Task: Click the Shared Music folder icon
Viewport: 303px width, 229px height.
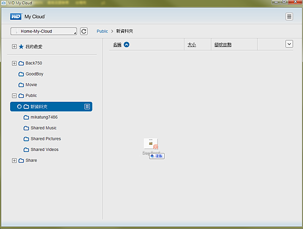Action: tap(26, 128)
